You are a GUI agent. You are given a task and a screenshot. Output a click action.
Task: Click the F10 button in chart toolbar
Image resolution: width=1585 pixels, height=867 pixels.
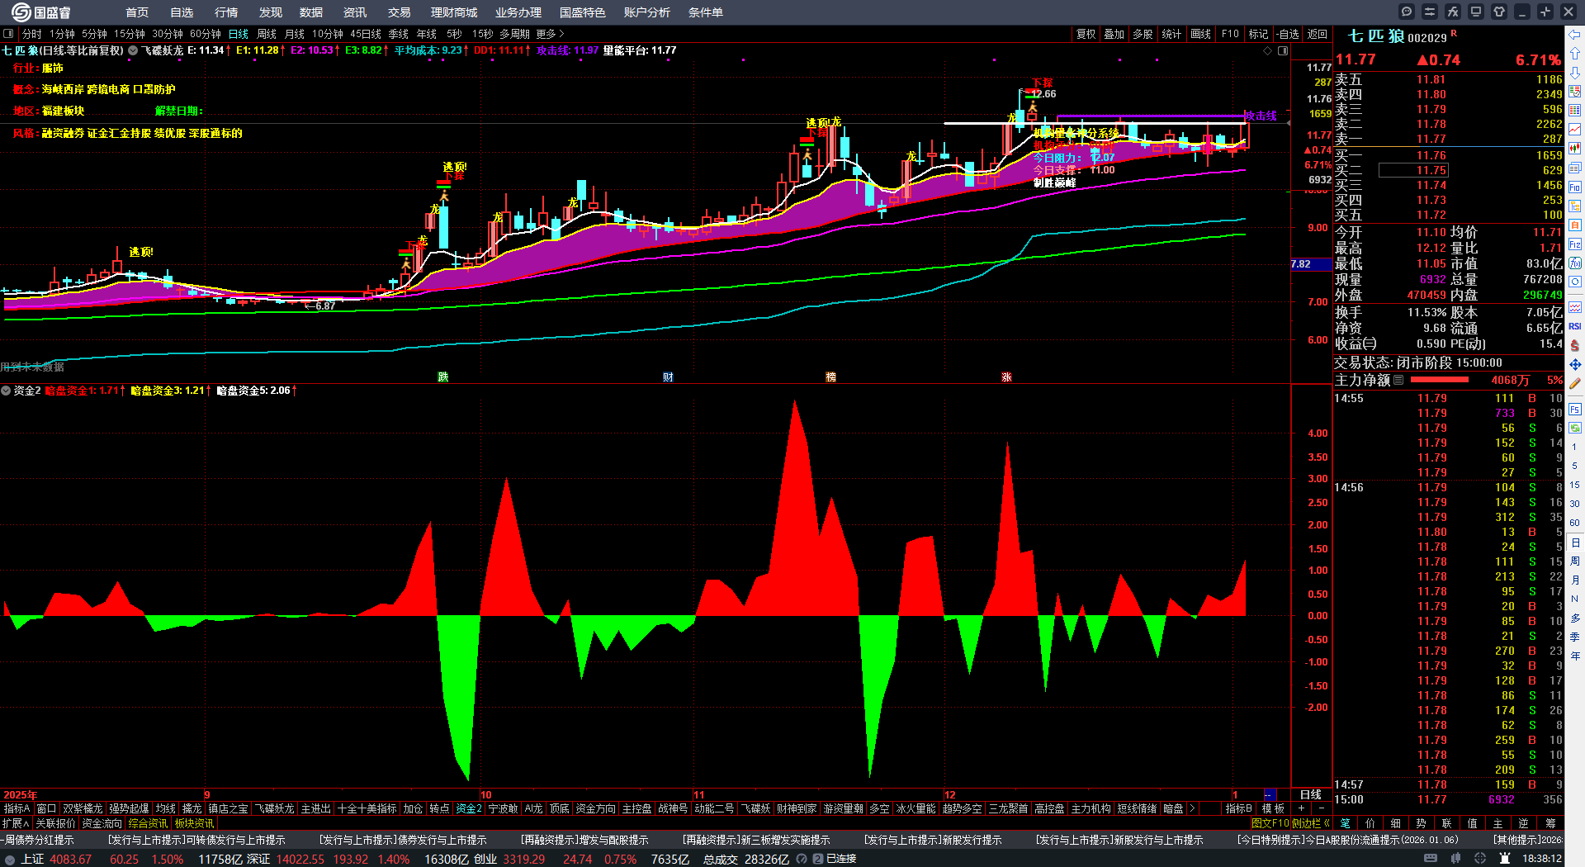click(1230, 34)
